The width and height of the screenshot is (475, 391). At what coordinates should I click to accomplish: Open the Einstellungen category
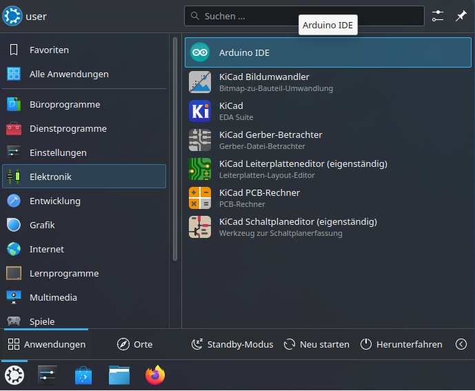coord(84,152)
